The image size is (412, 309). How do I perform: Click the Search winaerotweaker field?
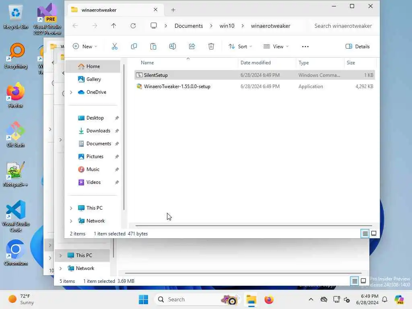click(x=343, y=26)
